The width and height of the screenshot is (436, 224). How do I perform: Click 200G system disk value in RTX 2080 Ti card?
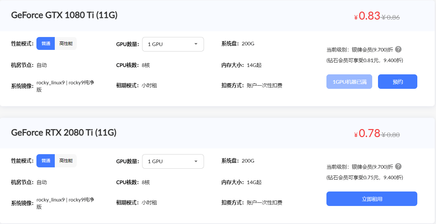pos(248,161)
